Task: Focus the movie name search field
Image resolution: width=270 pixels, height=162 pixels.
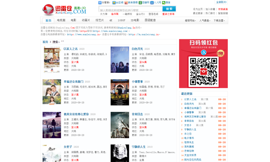Action: [x=131, y=9]
